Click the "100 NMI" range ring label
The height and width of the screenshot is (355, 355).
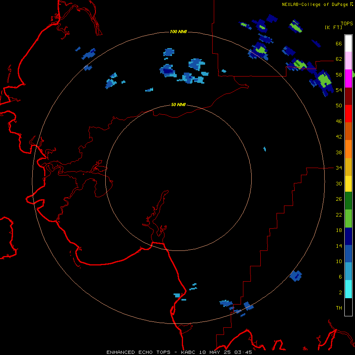[x=178, y=32]
